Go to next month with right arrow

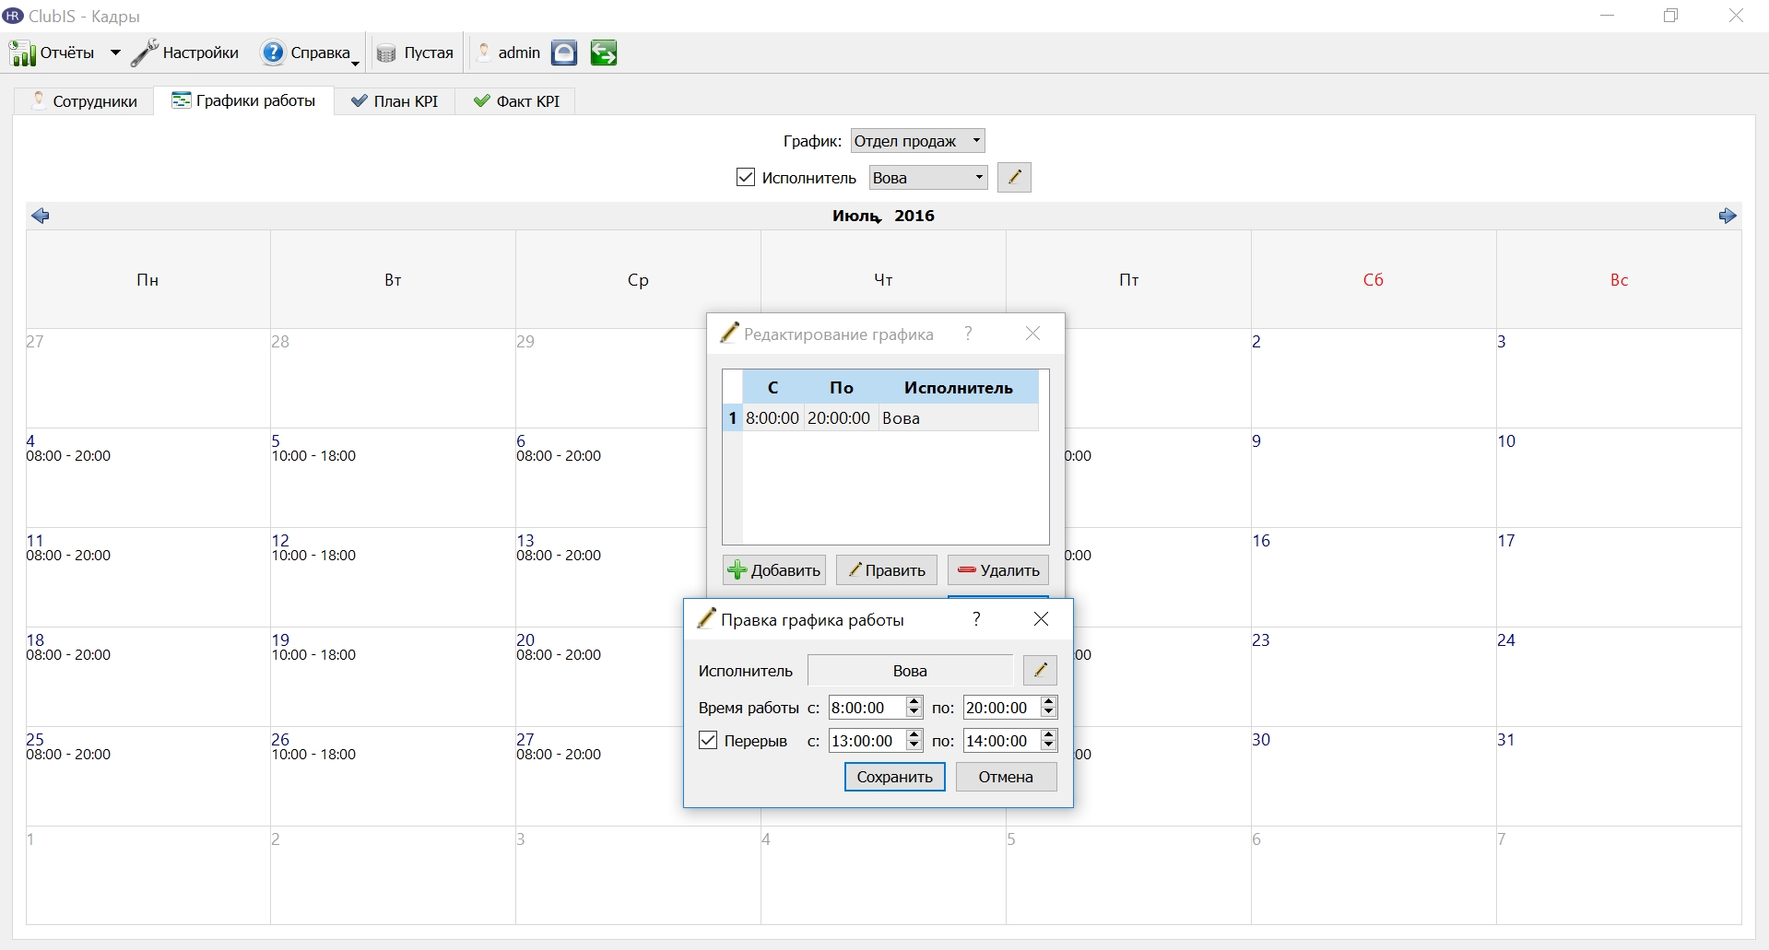1728,216
